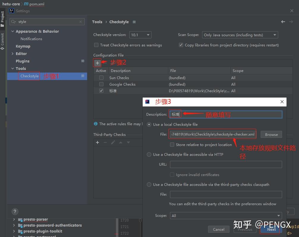Clear the 'style' search field
This screenshot has width=299, height=237.
pyautogui.click(x=81, y=22)
